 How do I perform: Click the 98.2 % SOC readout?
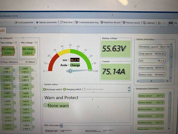(75, 60)
